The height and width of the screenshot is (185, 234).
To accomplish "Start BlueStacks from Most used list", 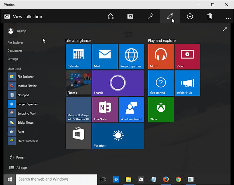I will (23, 141).
